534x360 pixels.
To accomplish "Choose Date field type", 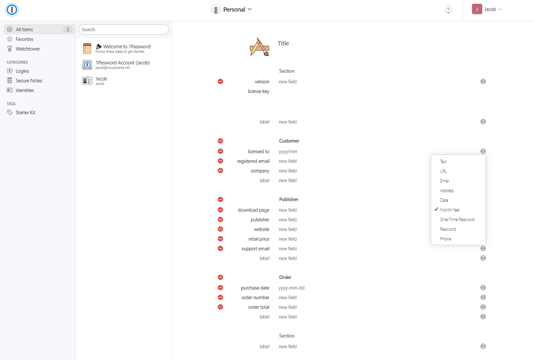I will [x=458, y=200].
